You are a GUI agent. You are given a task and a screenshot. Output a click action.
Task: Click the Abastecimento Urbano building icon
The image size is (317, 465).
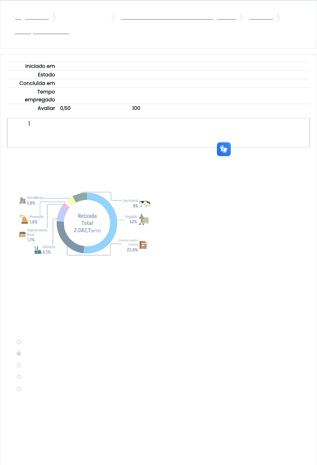(x=143, y=245)
